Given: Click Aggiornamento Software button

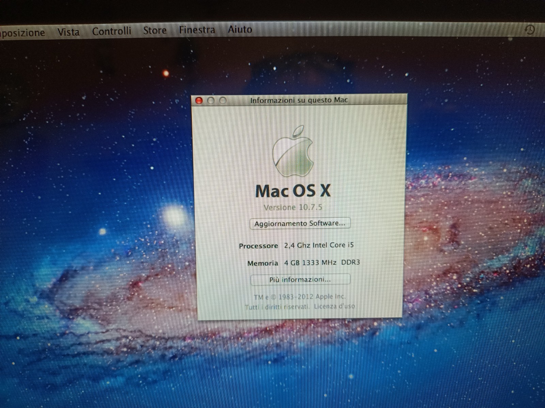Looking at the screenshot, I should [300, 224].
